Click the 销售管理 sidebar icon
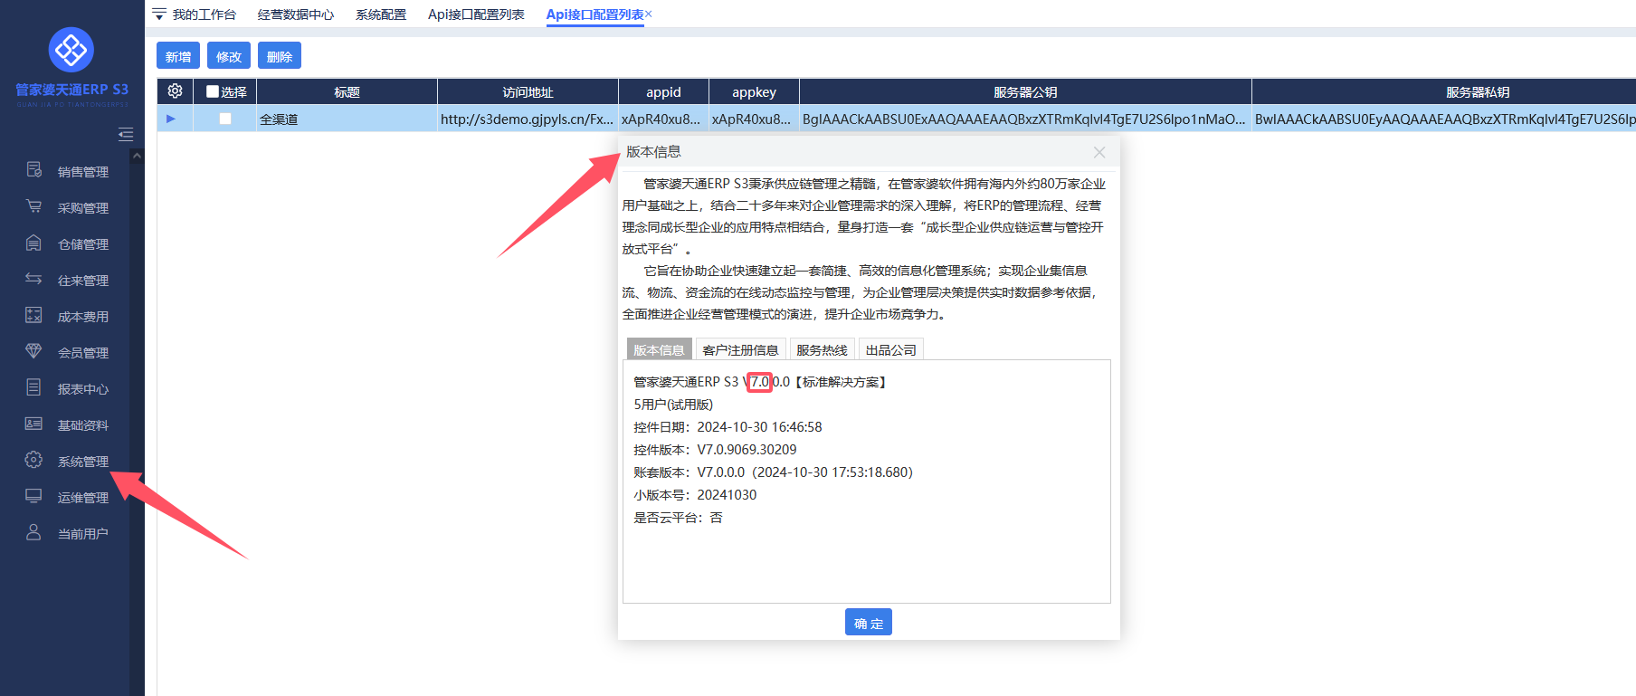Image resolution: width=1636 pixels, height=696 pixels. [x=33, y=169]
